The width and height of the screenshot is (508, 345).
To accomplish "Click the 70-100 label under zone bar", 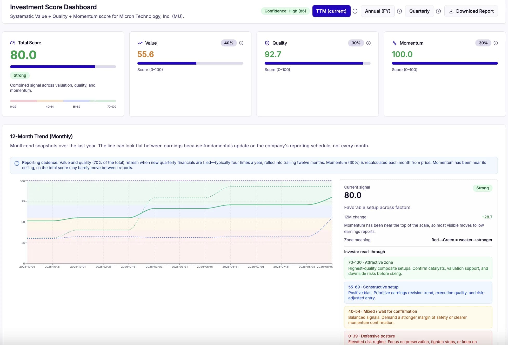I will click(112, 107).
